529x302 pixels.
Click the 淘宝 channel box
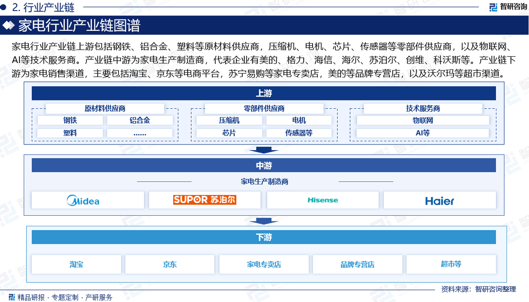(x=76, y=265)
